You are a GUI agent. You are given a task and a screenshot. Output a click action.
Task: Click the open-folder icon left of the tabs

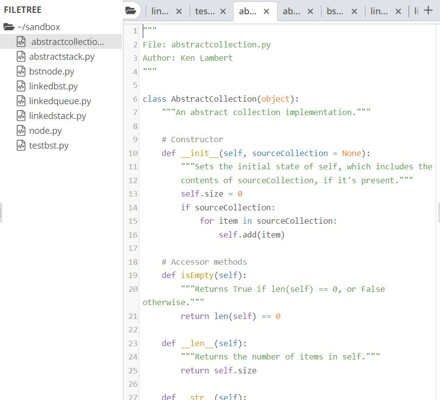click(131, 10)
